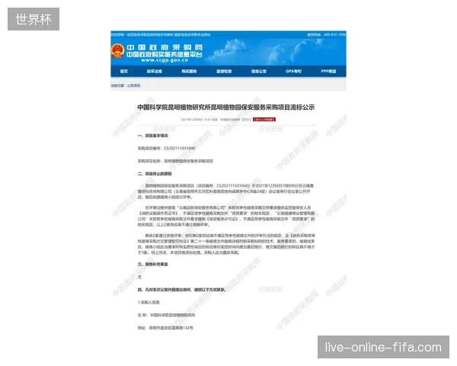Click the heading 一、项目基本情况
This screenshot has width=457, height=366.
click(153, 136)
